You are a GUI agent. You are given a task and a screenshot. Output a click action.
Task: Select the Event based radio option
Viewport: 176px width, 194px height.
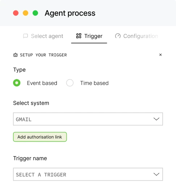coord(17,83)
